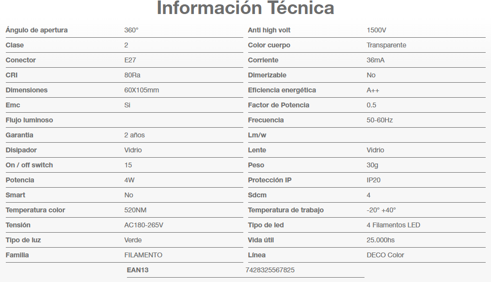Select the Ángulo de apertura label
Screen dimensions: 491x282
click(36, 30)
